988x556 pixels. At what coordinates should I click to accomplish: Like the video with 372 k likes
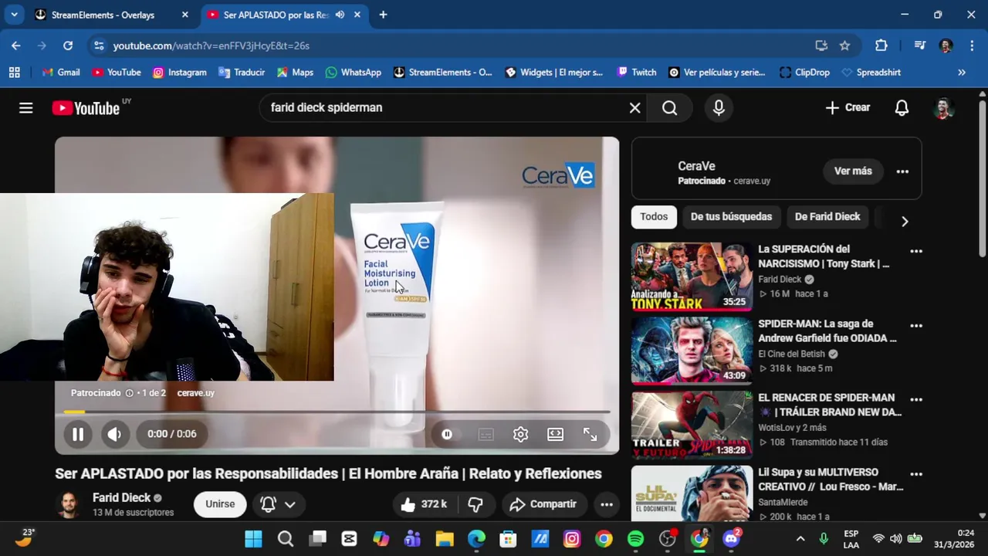(x=423, y=504)
